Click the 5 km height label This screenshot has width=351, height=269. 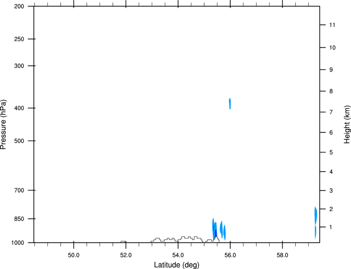[331, 153]
